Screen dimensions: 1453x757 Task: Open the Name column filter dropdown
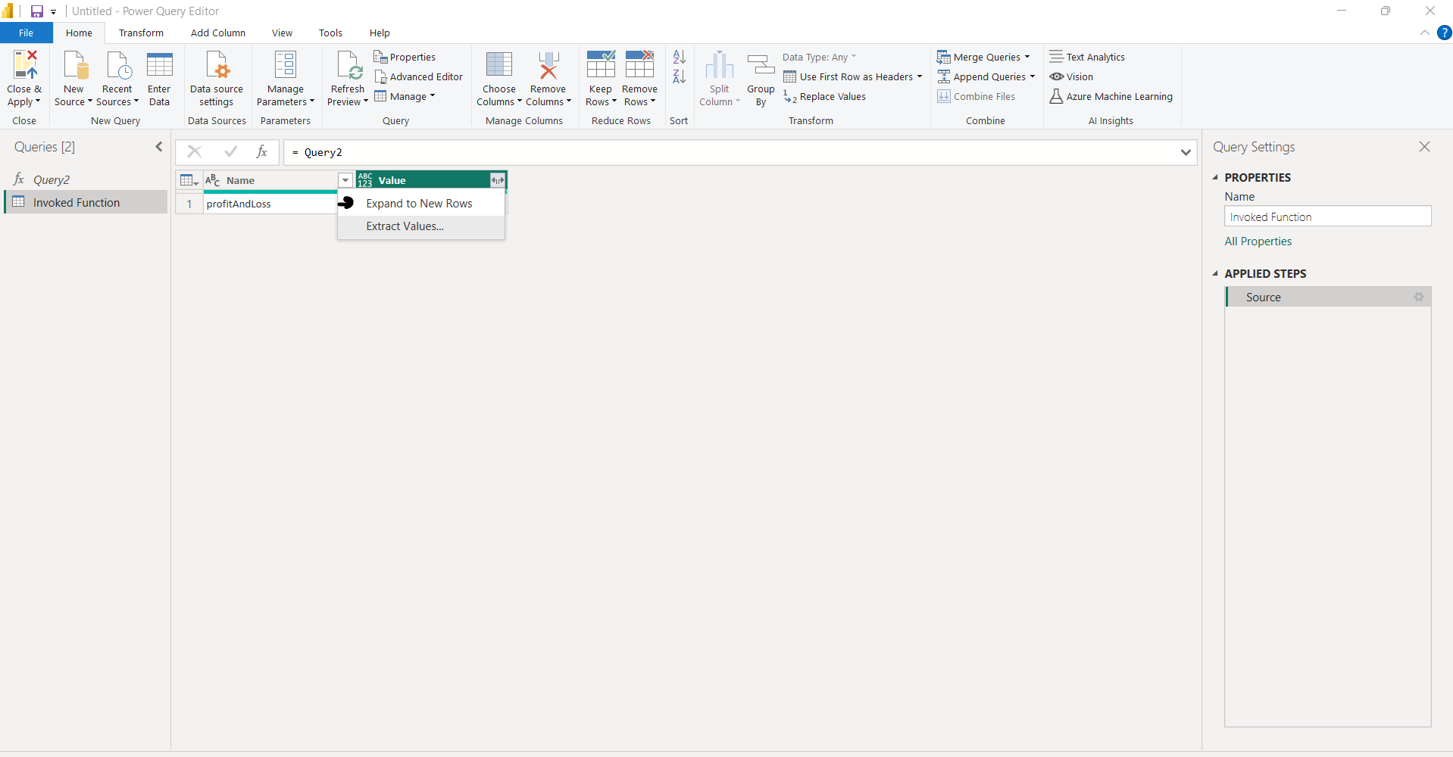pos(345,180)
